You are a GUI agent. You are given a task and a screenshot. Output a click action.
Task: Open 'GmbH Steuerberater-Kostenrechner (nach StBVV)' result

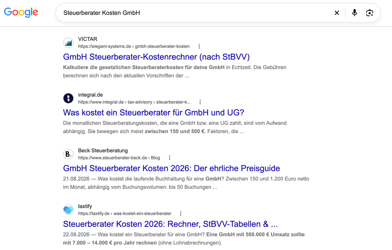156,57
